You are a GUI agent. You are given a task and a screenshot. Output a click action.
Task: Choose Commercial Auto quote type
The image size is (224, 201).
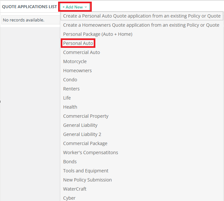[81, 52]
